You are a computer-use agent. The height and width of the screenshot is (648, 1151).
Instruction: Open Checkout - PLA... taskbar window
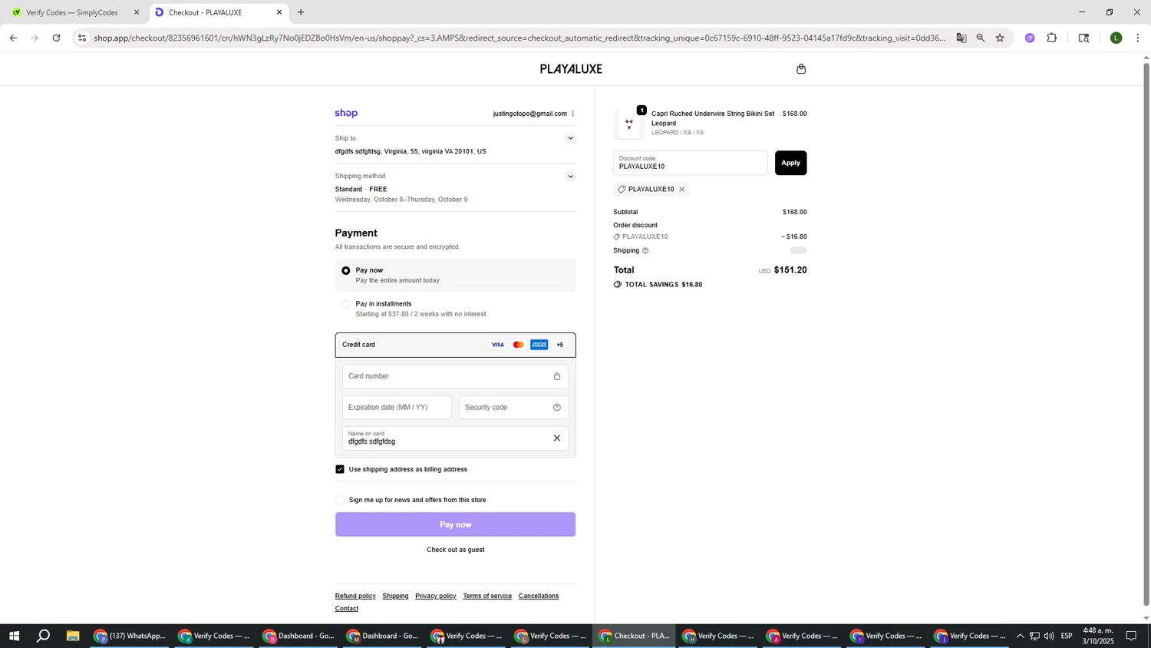(x=635, y=636)
